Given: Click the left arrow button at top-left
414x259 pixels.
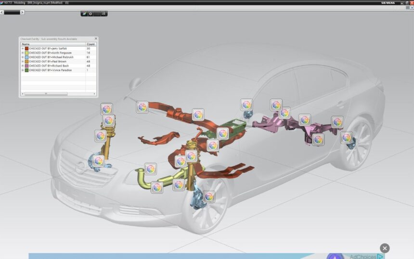Looking at the screenshot, I should [x=2, y=13].
